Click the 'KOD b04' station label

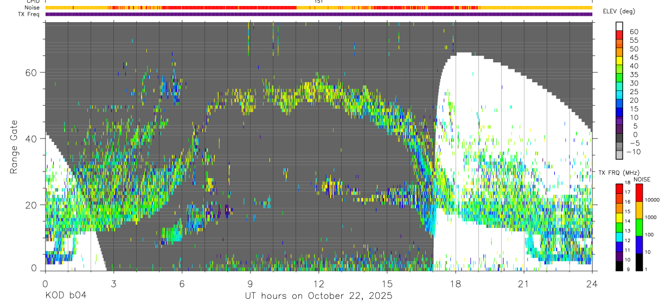click(x=65, y=296)
